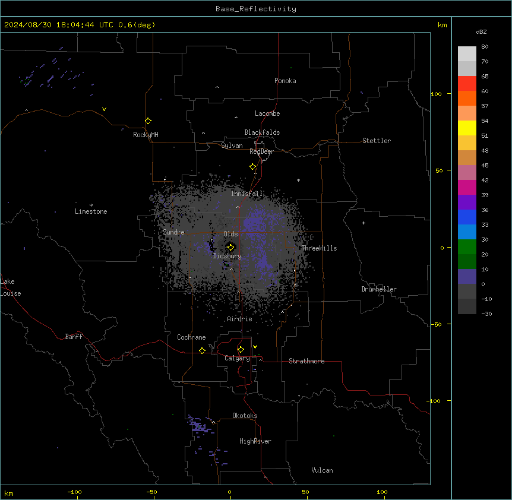Select the 0 dBZ slate-purple legend swatch
Viewport: 512px width, 500px height.
[x=467, y=277]
